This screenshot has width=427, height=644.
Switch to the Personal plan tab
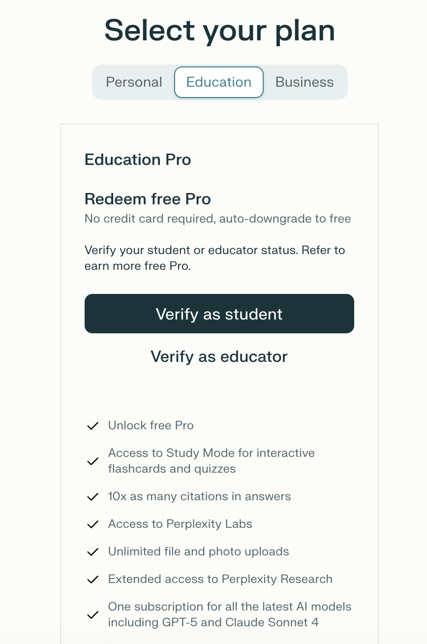pos(134,82)
